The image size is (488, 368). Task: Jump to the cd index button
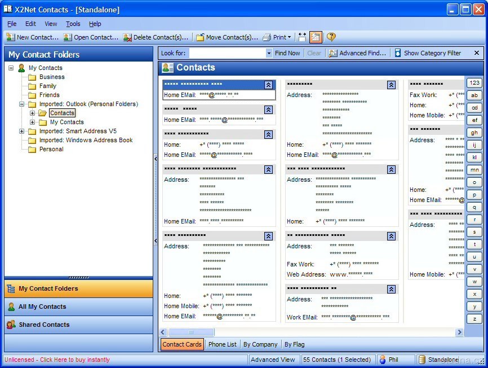click(474, 107)
